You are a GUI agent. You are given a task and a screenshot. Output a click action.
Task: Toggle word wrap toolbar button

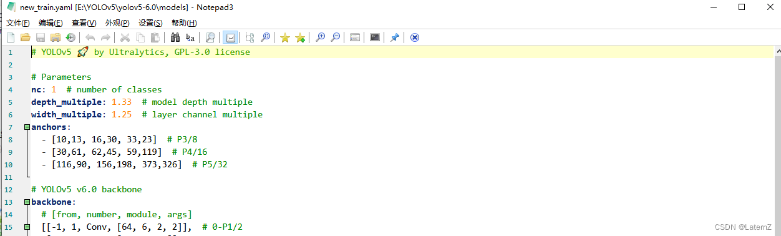pyautogui.click(x=230, y=37)
